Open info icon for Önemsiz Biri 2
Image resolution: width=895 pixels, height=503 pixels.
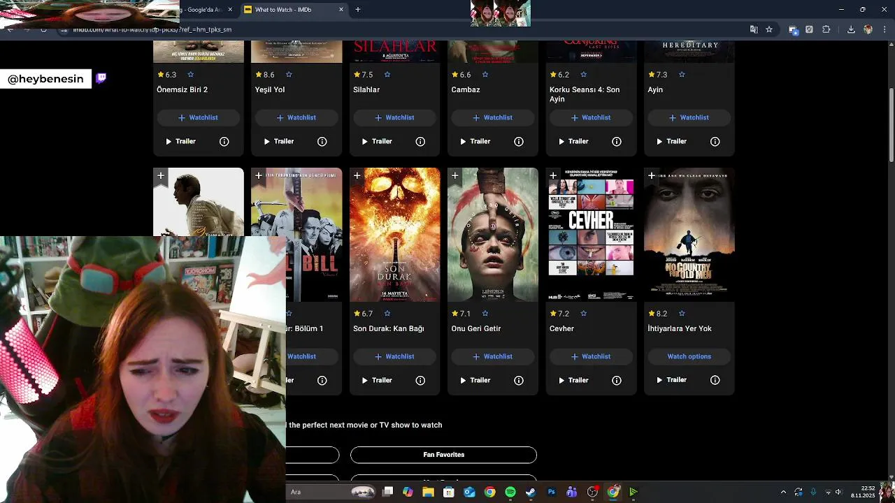[224, 141]
